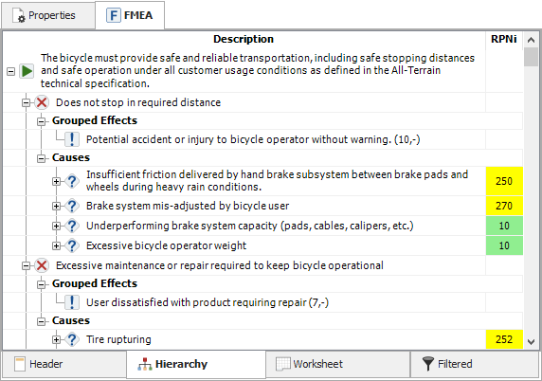542x381 pixels.
Task: Click the exclamation effect icon for potential accident
Action: 72,139
